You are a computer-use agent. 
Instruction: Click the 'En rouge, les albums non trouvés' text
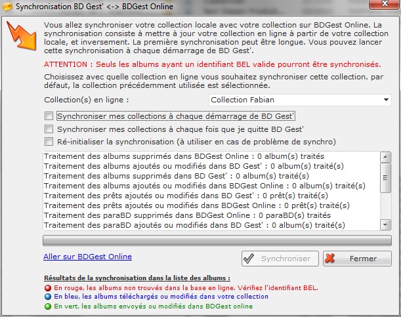186,288
